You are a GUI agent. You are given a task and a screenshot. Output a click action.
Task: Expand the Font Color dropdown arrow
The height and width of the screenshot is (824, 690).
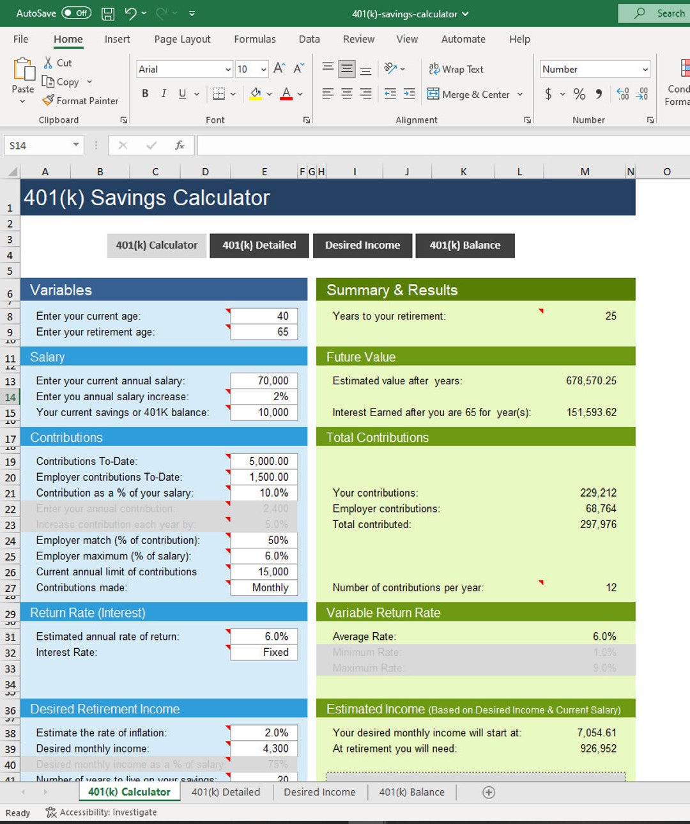[300, 94]
